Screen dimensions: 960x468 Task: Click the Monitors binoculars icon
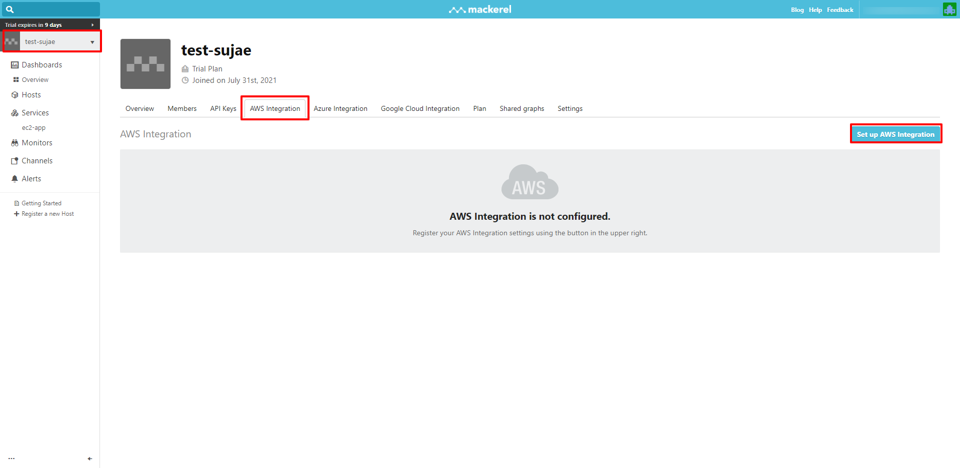(14, 143)
